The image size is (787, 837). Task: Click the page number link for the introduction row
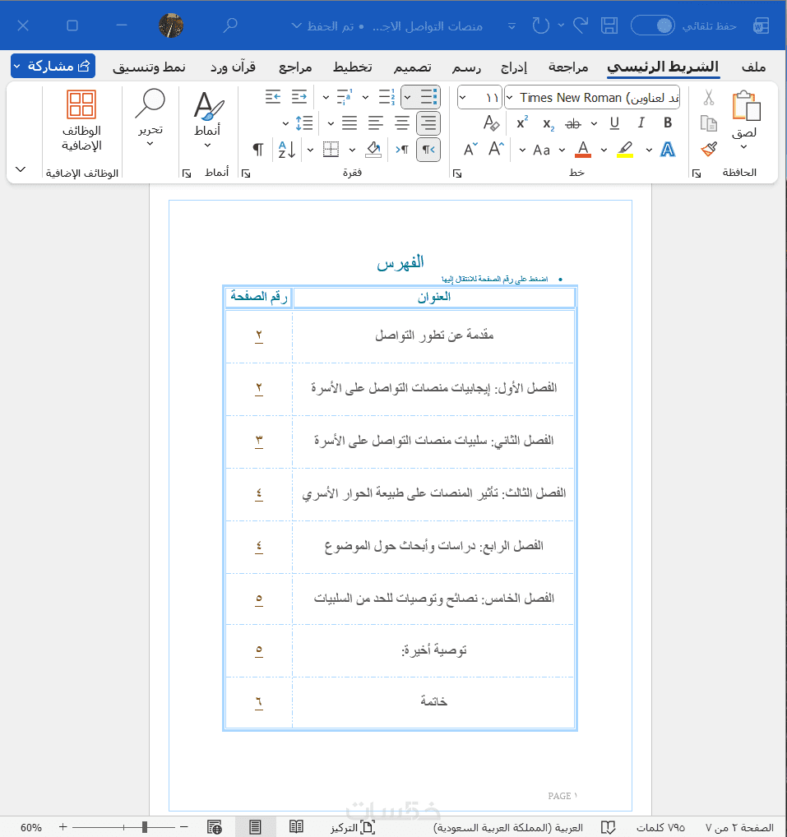(259, 335)
